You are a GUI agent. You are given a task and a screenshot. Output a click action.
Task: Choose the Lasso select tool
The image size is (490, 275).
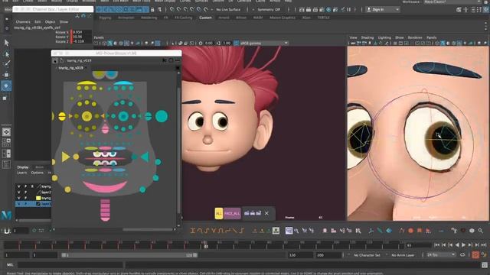tap(7, 54)
